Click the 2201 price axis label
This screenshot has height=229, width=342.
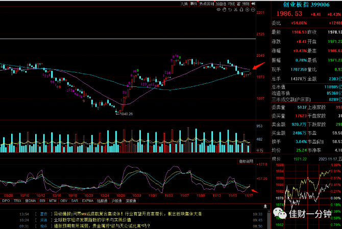[x=260, y=13]
